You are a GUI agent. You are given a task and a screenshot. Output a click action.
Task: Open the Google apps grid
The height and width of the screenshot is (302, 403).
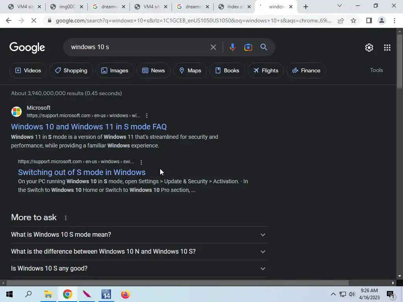tap(387, 48)
